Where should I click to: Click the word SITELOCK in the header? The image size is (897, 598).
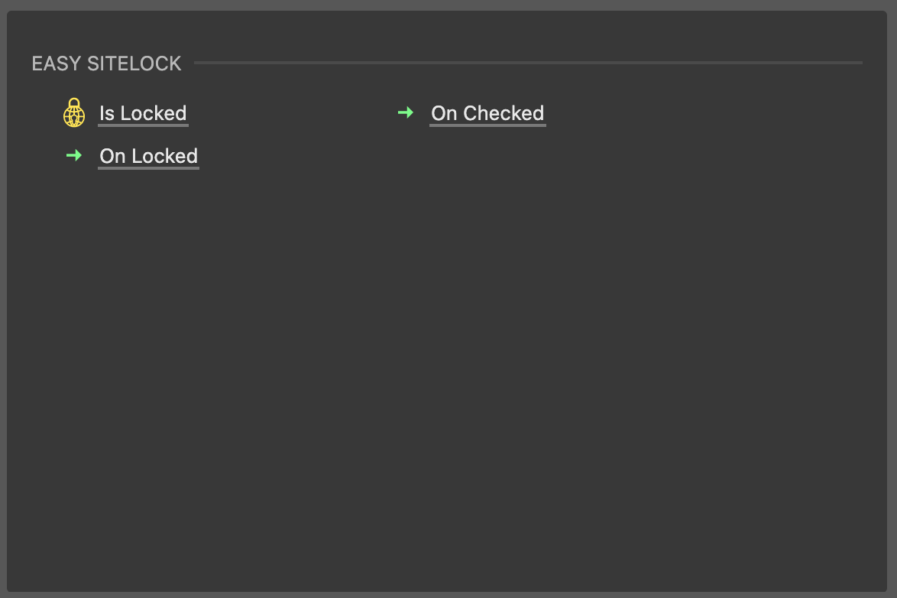134,63
